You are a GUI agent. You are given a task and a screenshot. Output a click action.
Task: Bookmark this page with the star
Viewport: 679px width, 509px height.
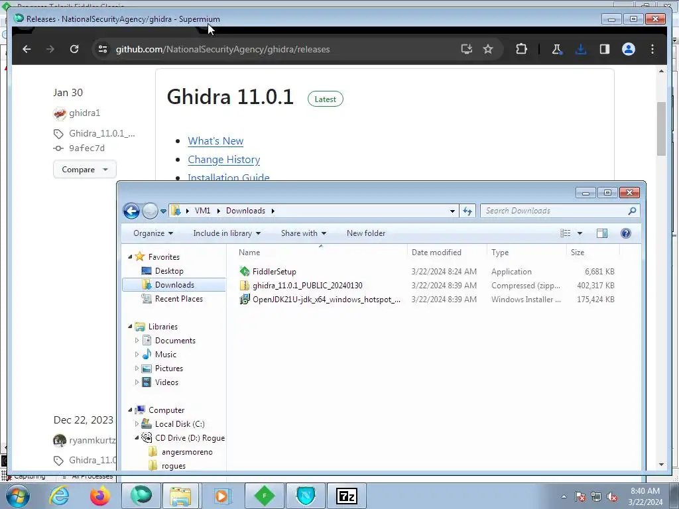point(488,49)
